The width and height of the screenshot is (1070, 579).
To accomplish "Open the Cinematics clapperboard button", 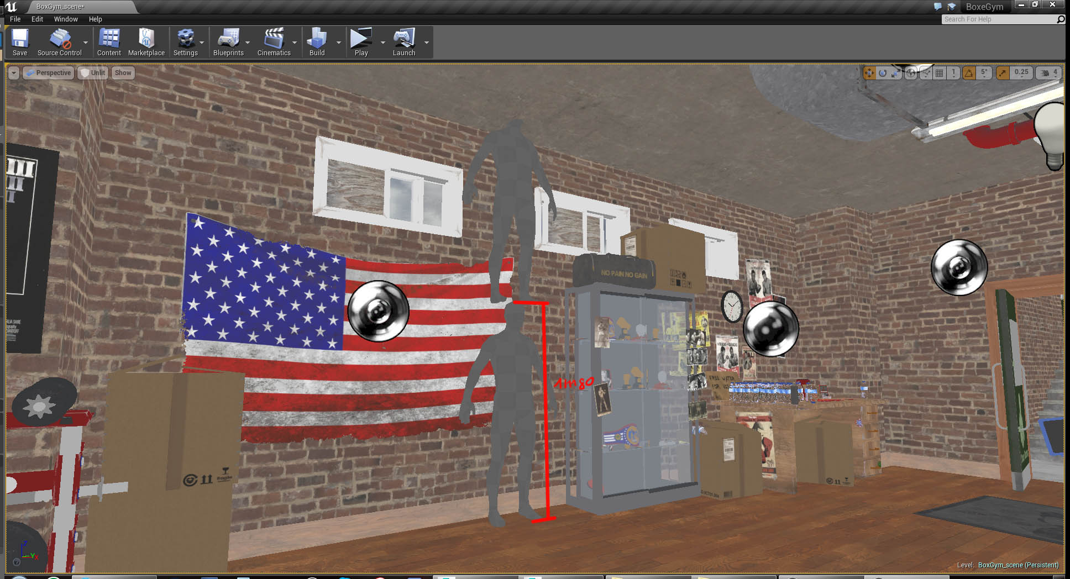I will click(x=274, y=43).
